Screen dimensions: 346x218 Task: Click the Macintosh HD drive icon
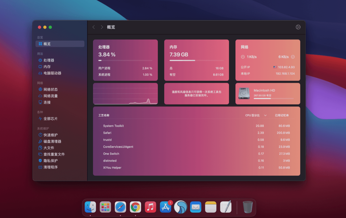[x=245, y=93]
